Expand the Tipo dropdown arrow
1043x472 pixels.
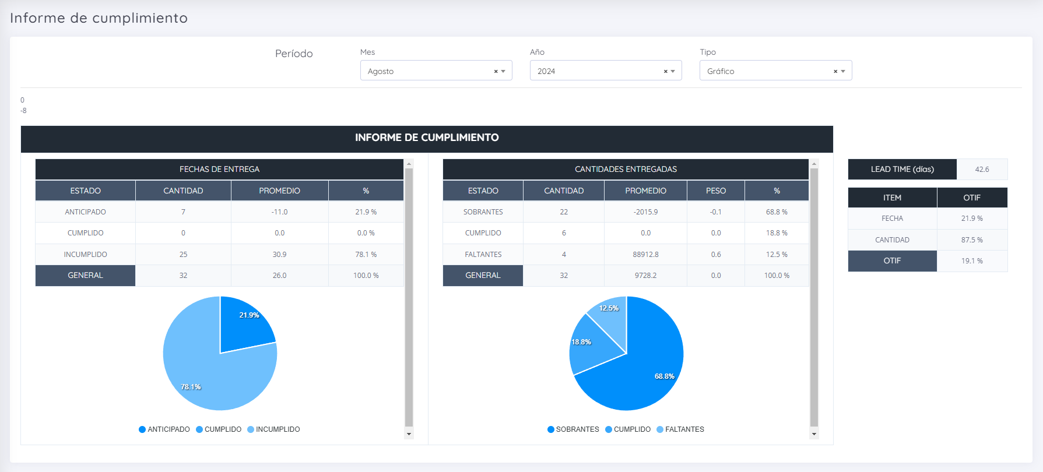pos(843,71)
